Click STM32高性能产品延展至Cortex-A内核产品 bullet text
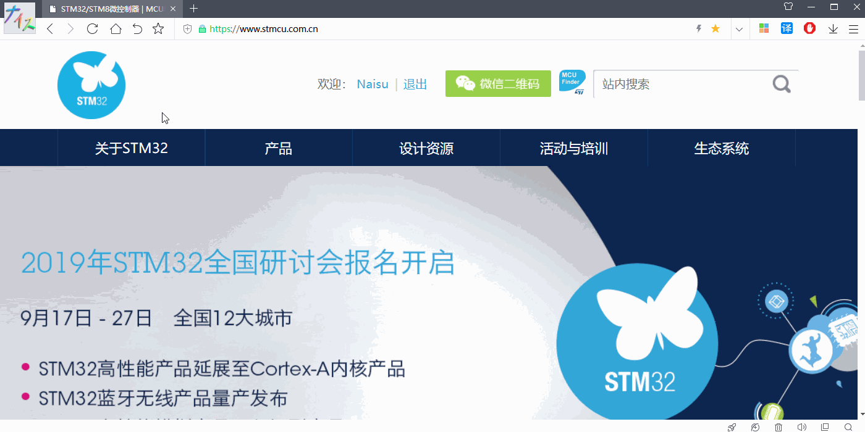Screen dimensions: 865x432 (222, 369)
